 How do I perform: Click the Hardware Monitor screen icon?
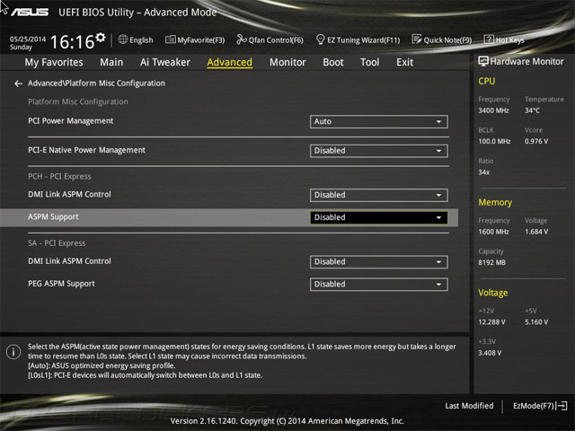click(x=483, y=61)
